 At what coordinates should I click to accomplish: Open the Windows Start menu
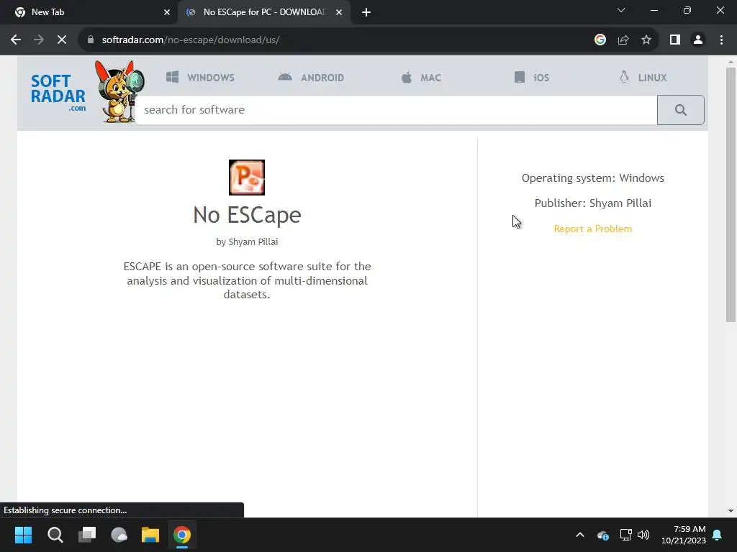23,535
